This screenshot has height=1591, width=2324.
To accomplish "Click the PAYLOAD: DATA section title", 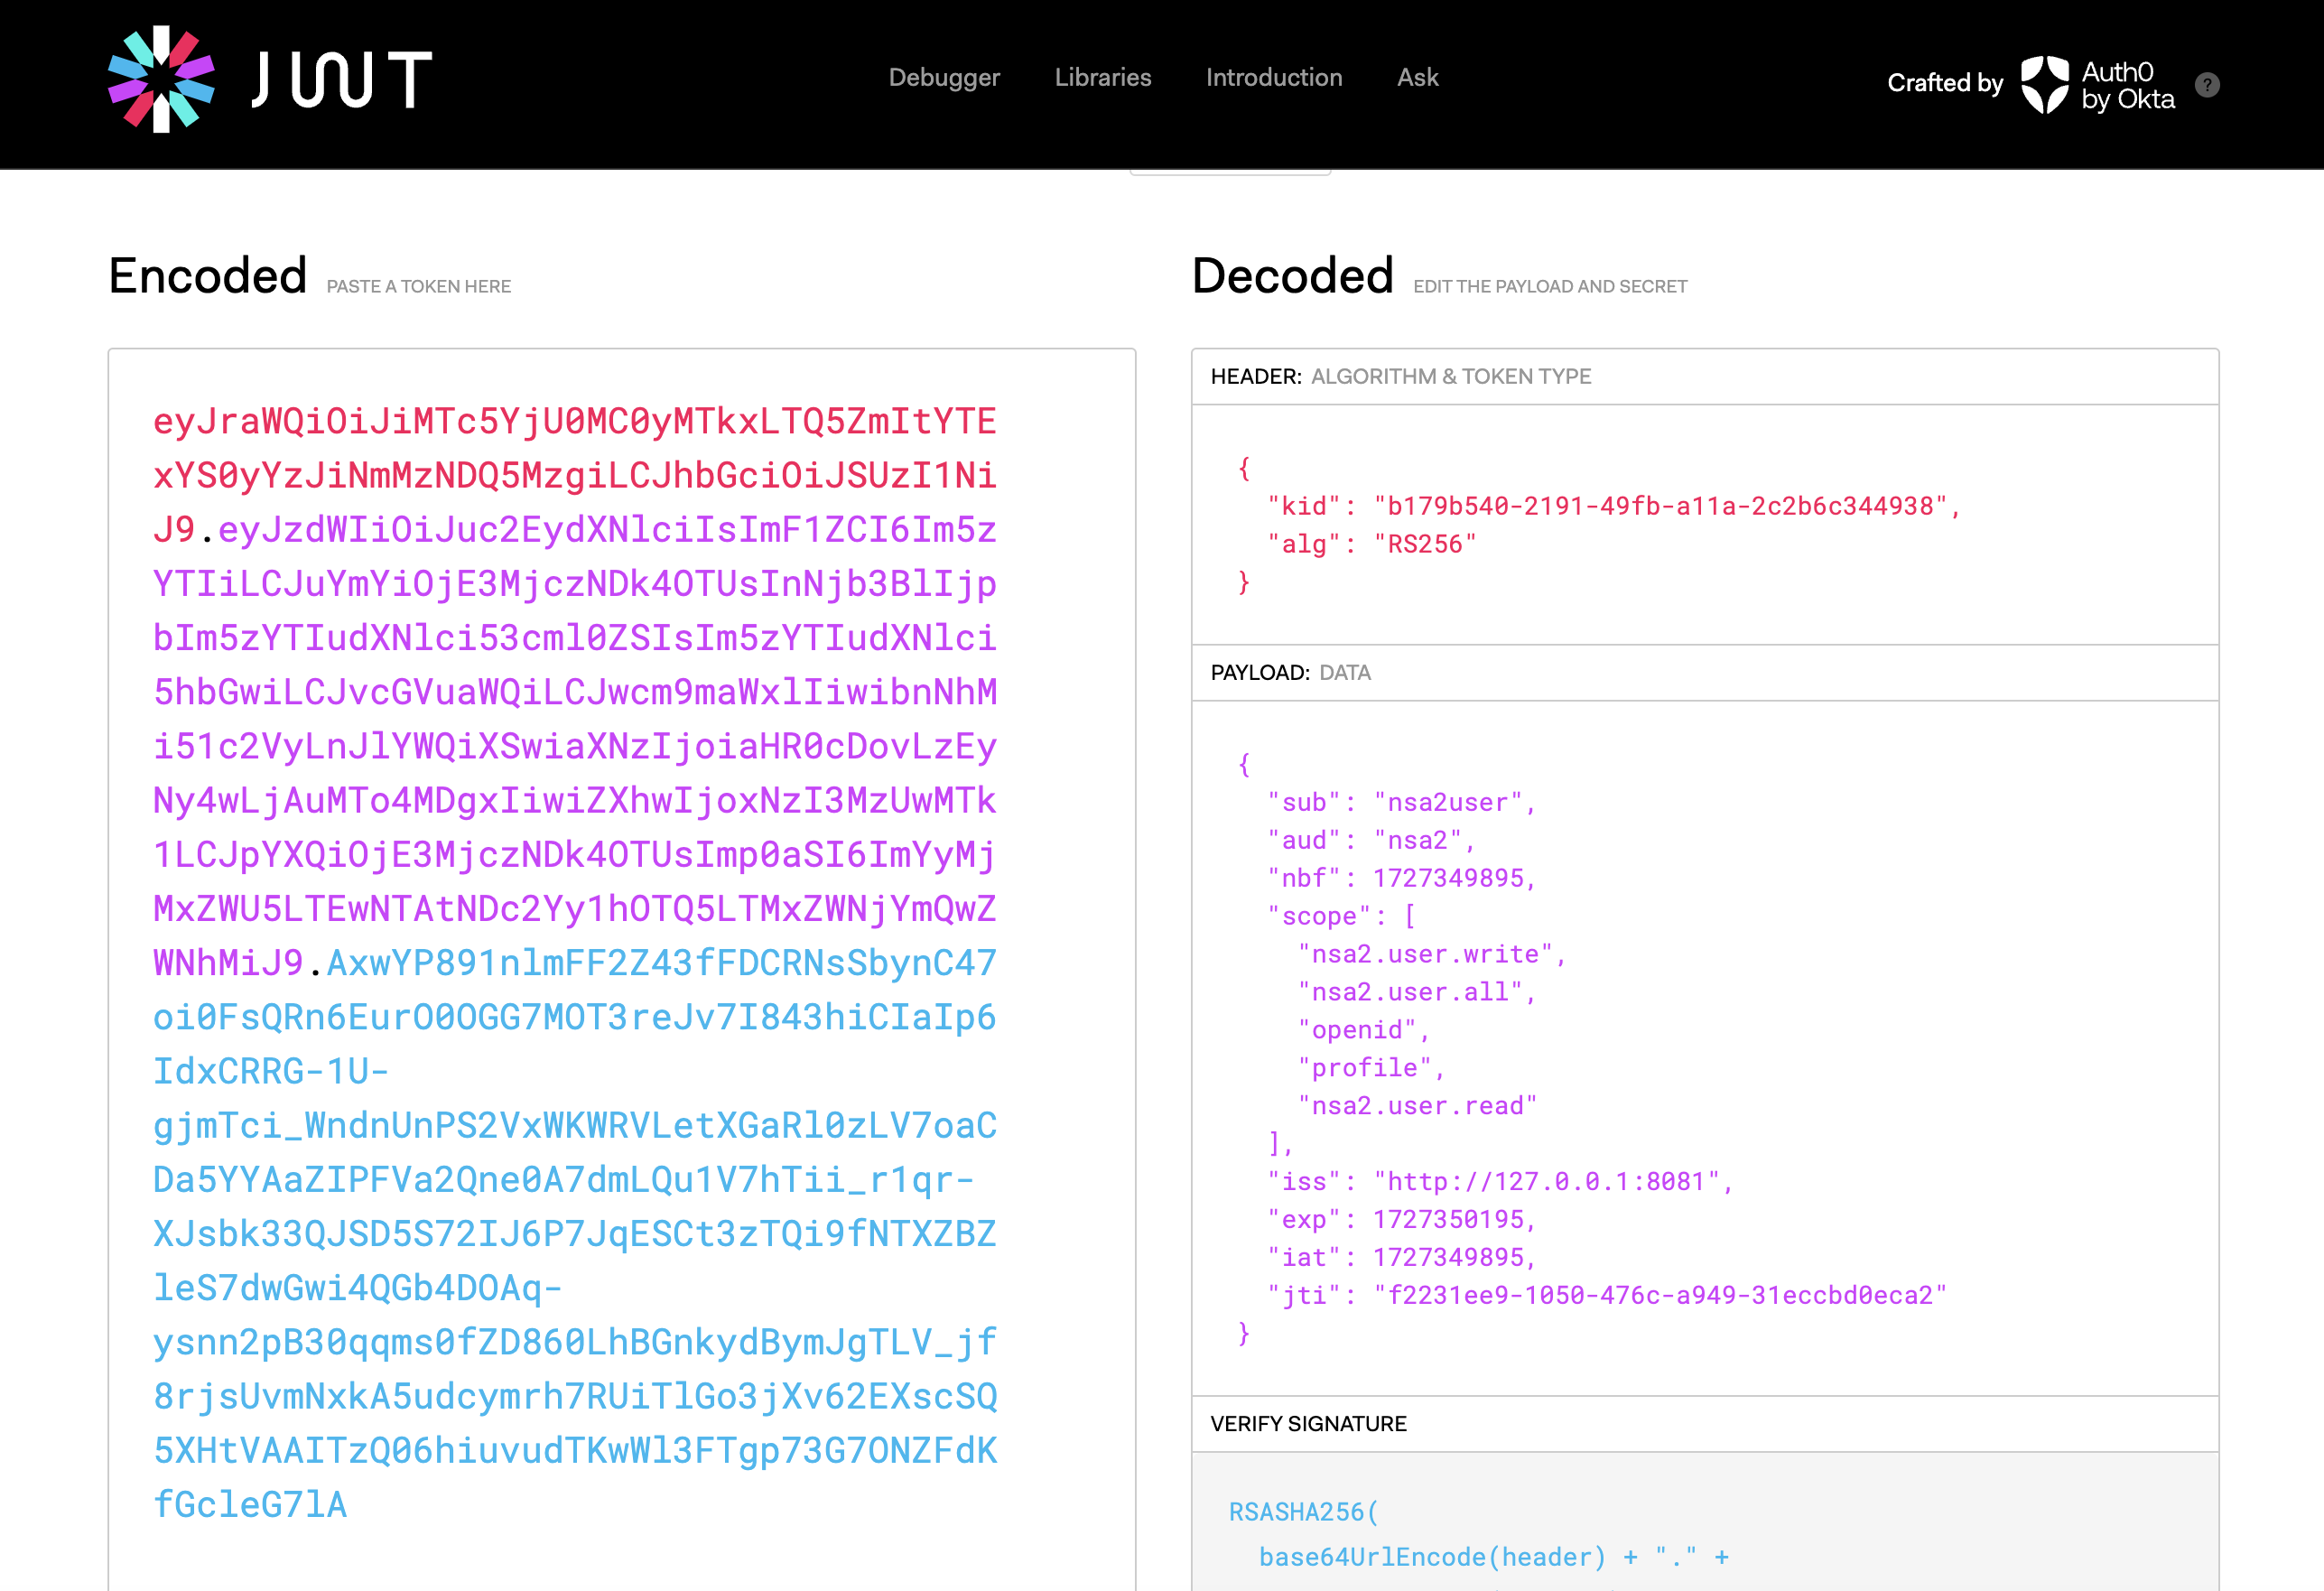I will [x=1290, y=673].
